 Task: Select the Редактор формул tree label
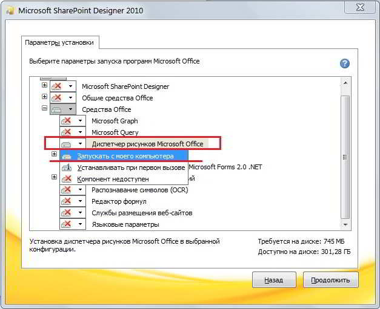point(119,201)
